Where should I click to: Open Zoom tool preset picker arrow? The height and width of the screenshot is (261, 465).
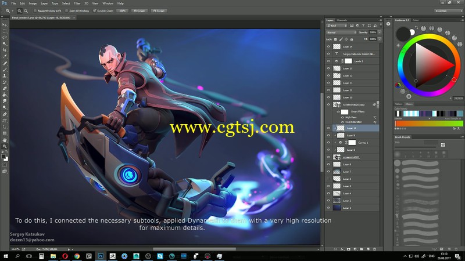tap(12, 11)
